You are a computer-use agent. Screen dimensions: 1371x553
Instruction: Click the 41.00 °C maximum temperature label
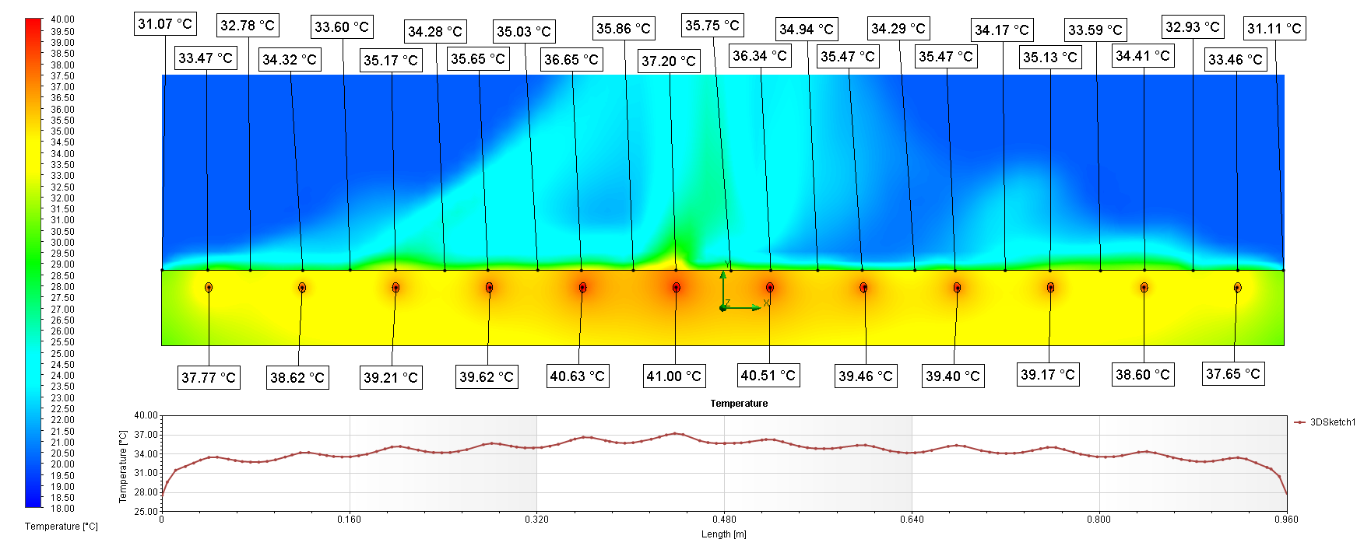[674, 376]
